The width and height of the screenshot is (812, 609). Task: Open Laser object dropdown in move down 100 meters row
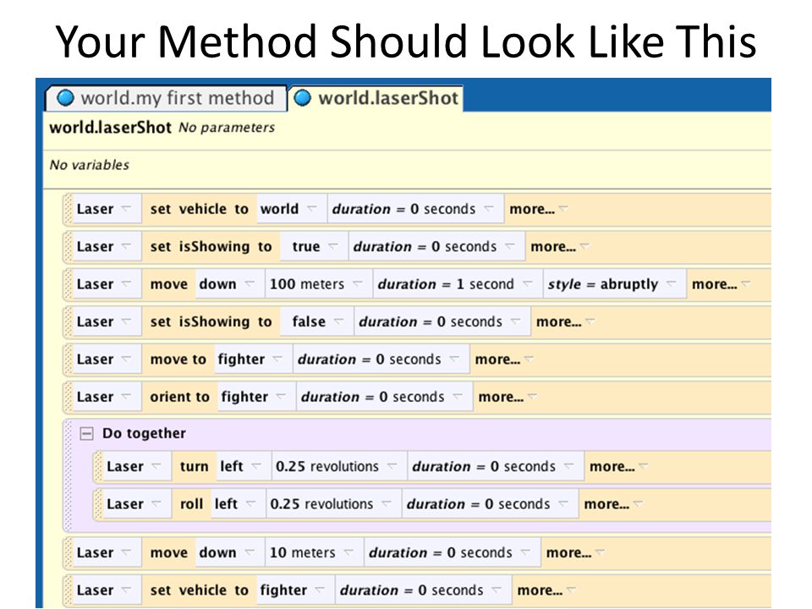[107, 284]
